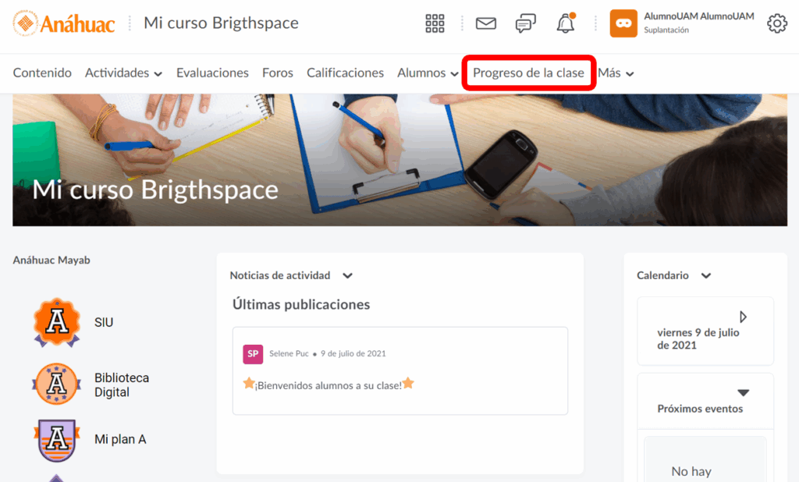
Task: Expand the Noticias de actividad chevron
Action: click(x=348, y=275)
